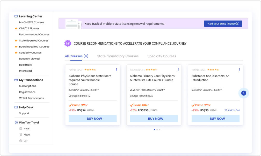Switch to State mandatory Courses tab

coord(118,56)
